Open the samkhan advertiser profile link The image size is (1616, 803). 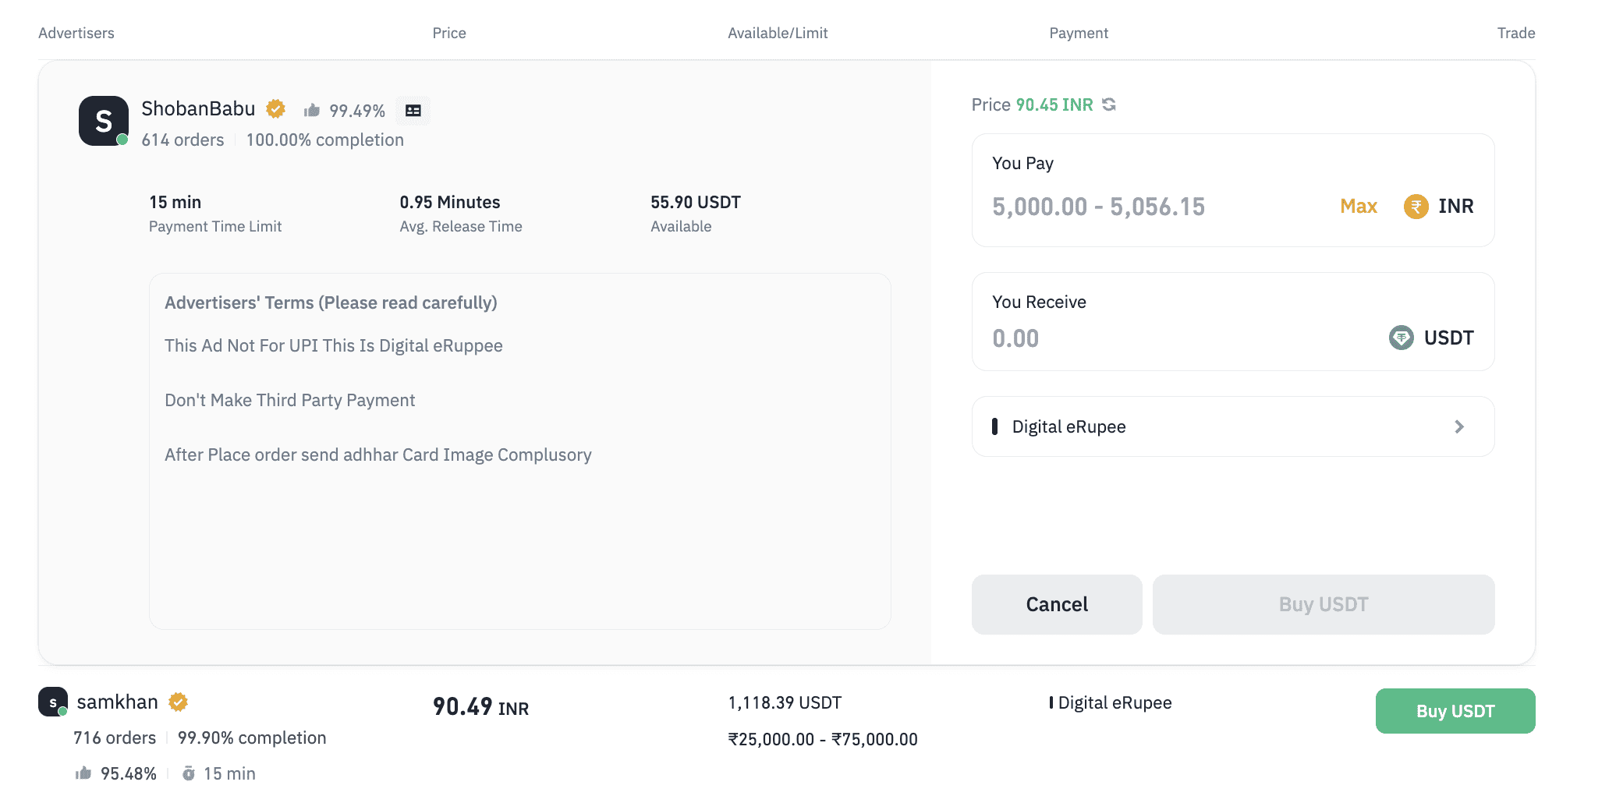(x=118, y=702)
